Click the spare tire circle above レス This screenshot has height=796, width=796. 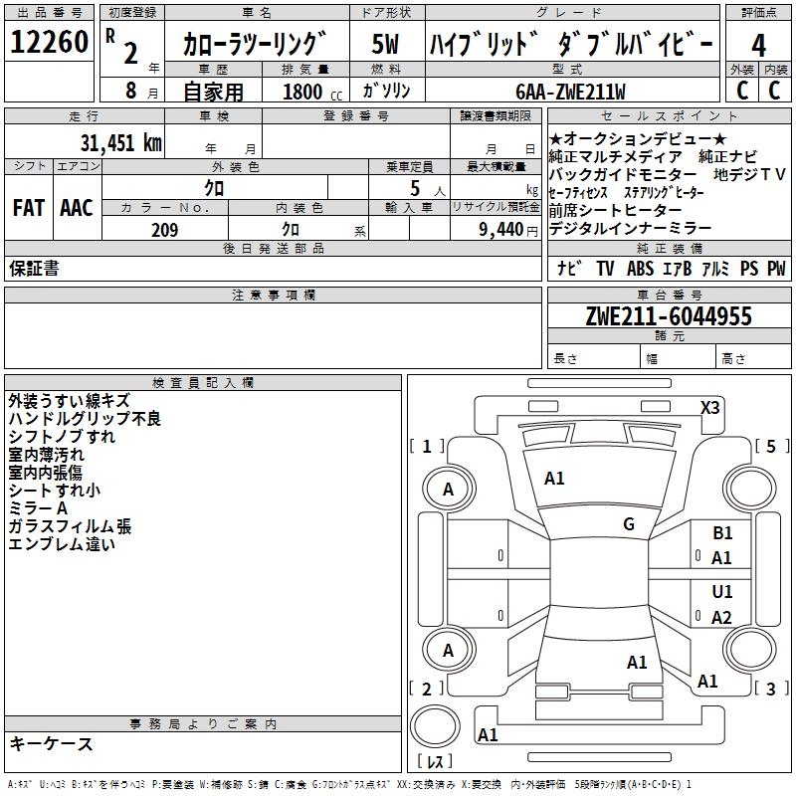tap(434, 727)
